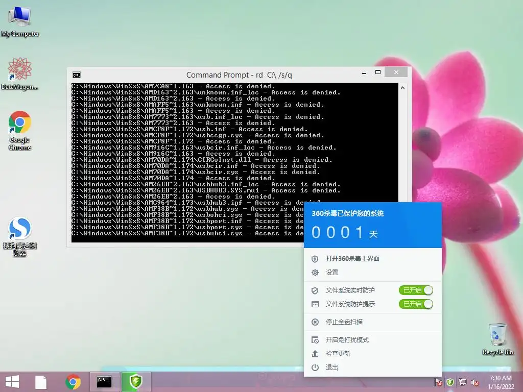Open the Sogou browser desktop shortcut
This screenshot has height=392, width=523.
[x=20, y=236]
